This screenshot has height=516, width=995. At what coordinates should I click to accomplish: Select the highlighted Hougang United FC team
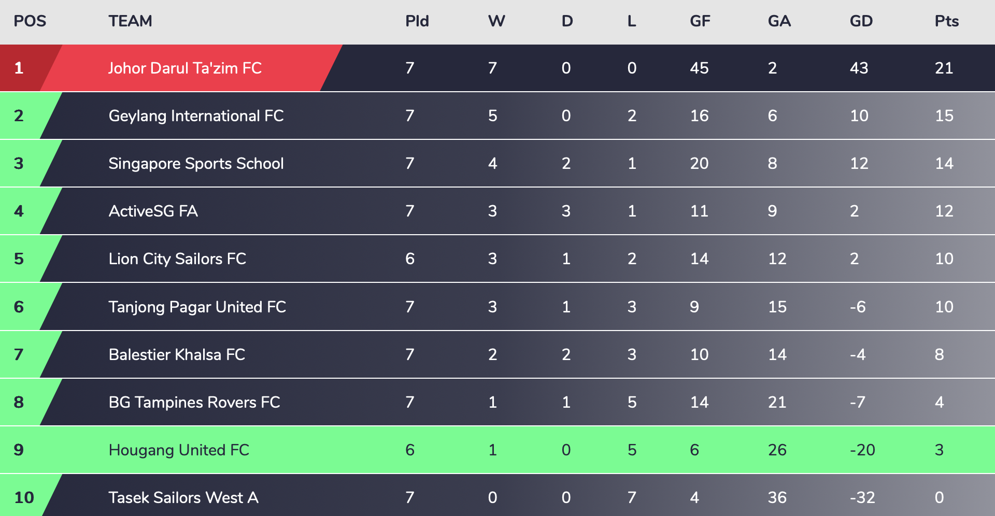pyautogui.click(x=179, y=450)
